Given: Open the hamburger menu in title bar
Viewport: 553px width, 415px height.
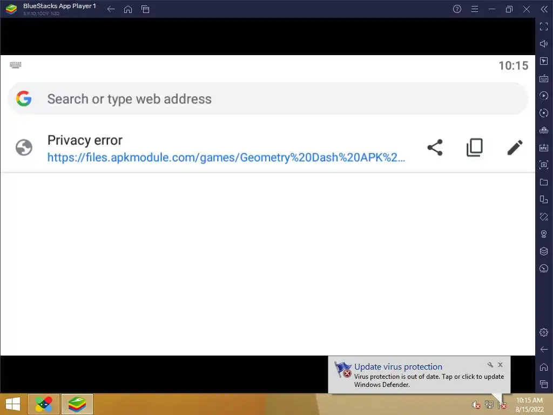Looking at the screenshot, I should coord(475,9).
